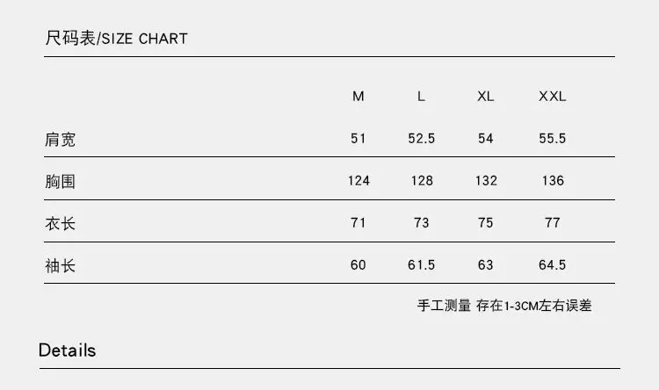
Task: Click sleeve length value 61.5
Action: (x=421, y=264)
